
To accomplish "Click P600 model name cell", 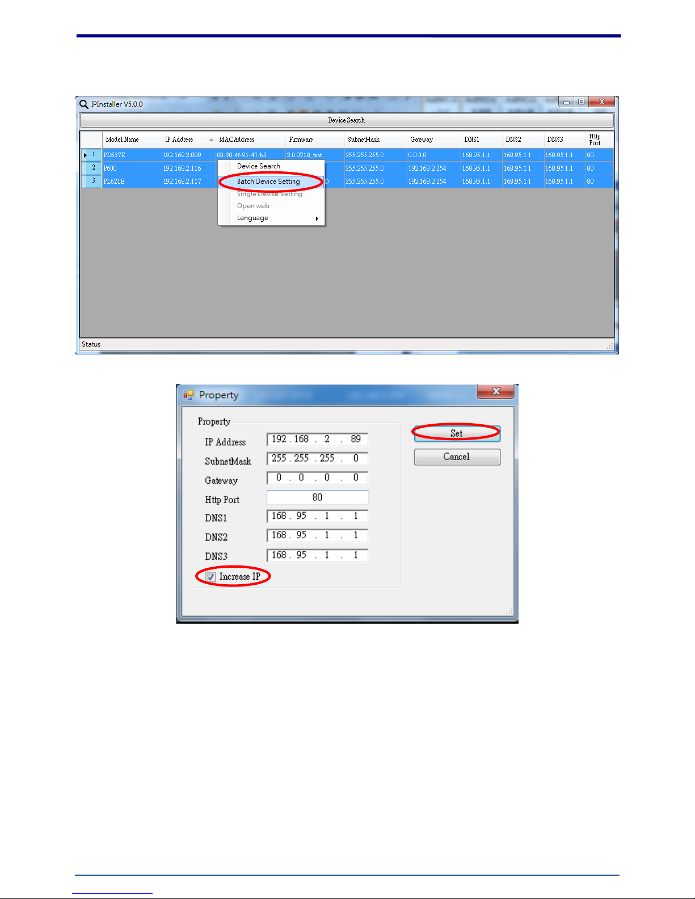I will pos(132,168).
